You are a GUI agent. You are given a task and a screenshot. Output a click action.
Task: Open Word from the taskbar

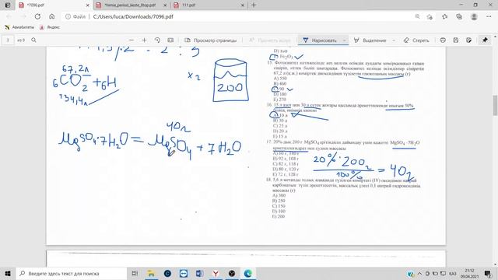(x=199, y=273)
